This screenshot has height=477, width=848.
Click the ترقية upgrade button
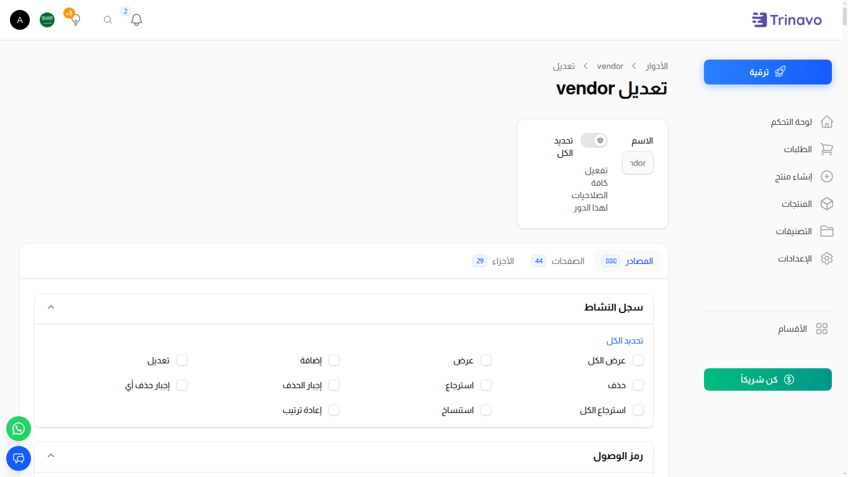pos(767,72)
